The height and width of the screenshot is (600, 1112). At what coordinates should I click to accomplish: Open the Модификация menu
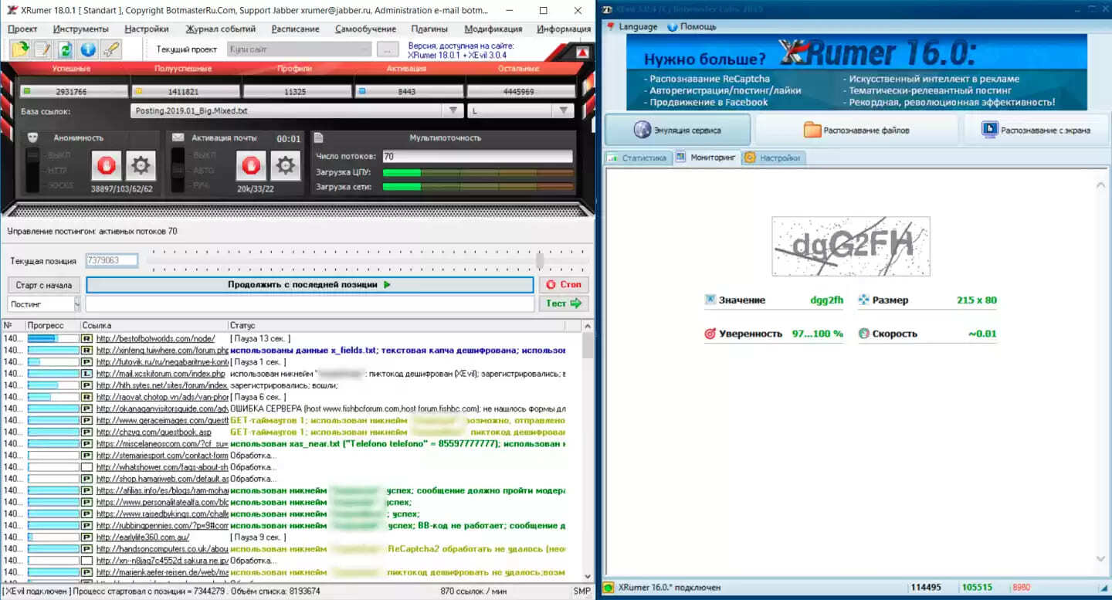pos(493,29)
